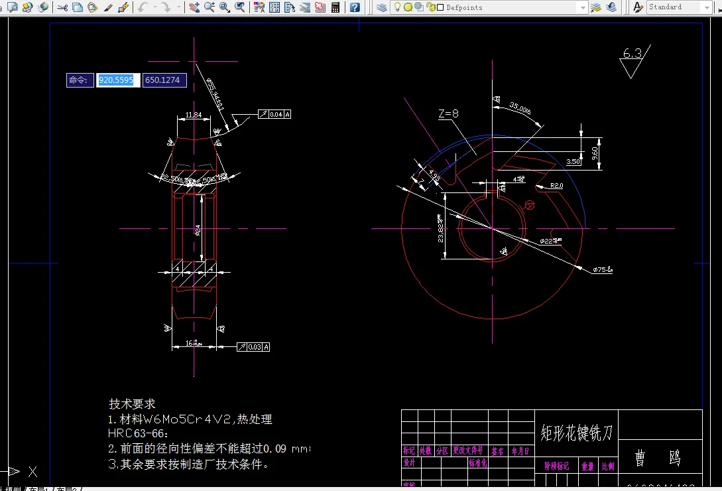Click the Copy to clipboard icon
The image size is (722, 491).
(x=78, y=7)
